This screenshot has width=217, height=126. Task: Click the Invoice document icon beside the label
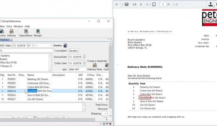(x=65, y=45)
